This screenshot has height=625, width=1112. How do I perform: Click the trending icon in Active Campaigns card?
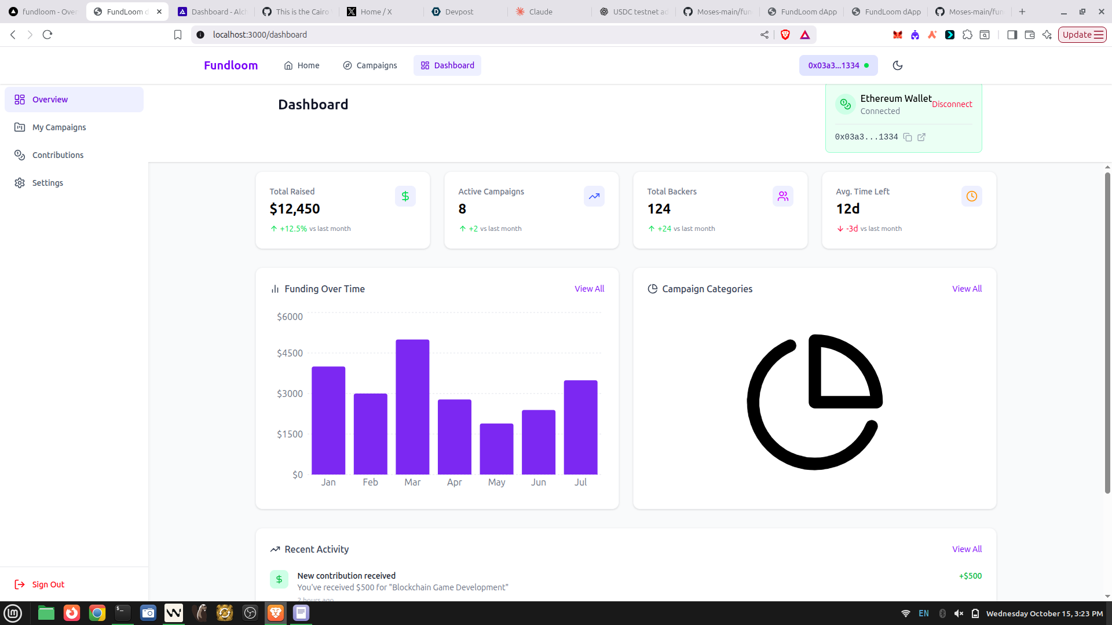click(x=594, y=196)
